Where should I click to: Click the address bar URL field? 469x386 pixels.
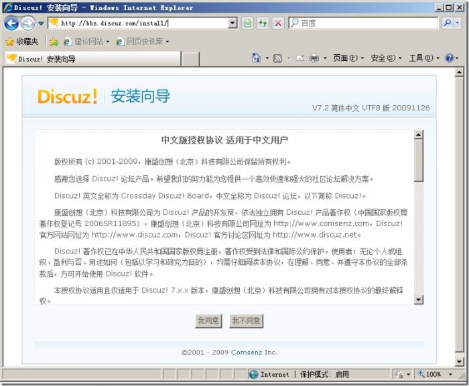coord(138,23)
